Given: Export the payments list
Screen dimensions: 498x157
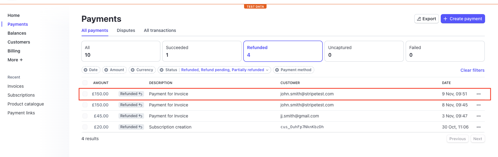Looking at the screenshot, I should click(x=426, y=19).
